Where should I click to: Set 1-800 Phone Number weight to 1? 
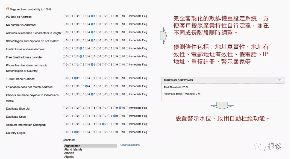70,78
